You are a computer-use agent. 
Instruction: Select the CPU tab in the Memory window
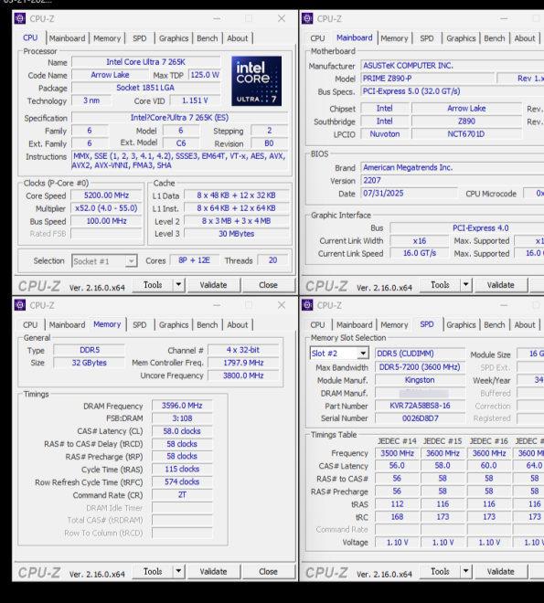[30, 325]
